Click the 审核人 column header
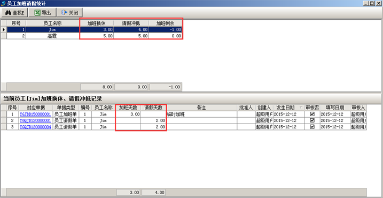This screenshot has height=198, width=383. click(358, 108)
